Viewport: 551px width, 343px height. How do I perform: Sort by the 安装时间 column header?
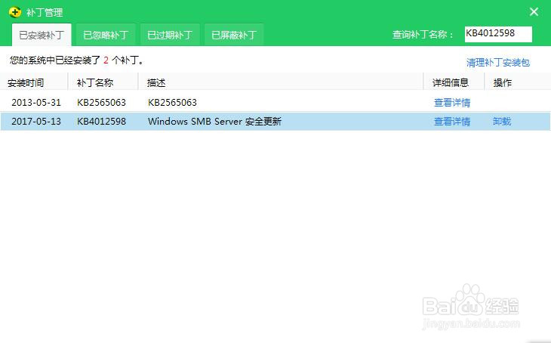[26, 82]
